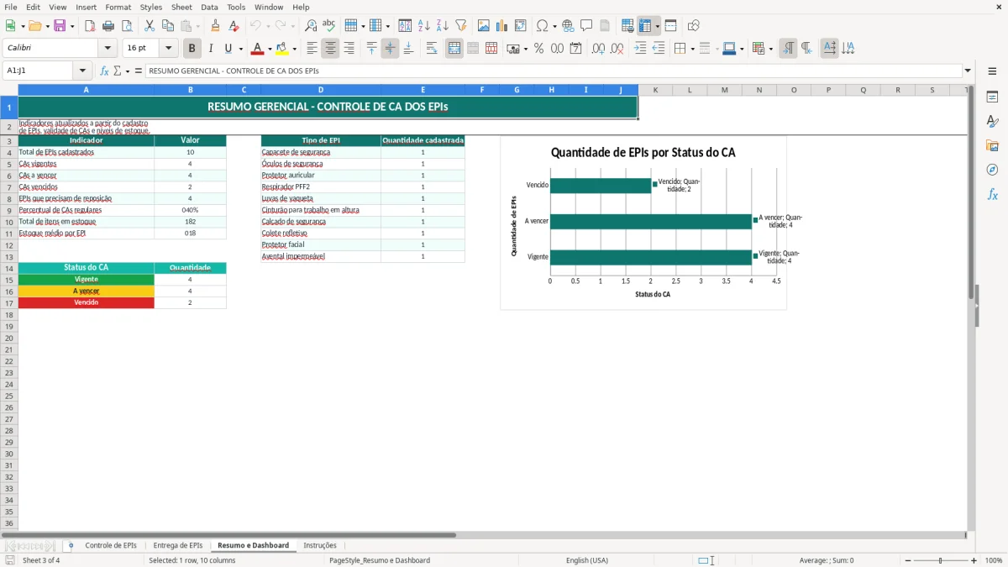This screenshot has width=1008, height=567.
Task: Run the Spelling check icon
Action: pos(329,26)
